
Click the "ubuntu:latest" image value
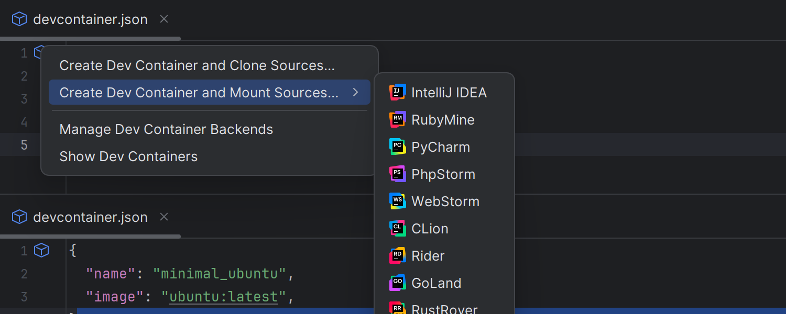coord(224,297)
